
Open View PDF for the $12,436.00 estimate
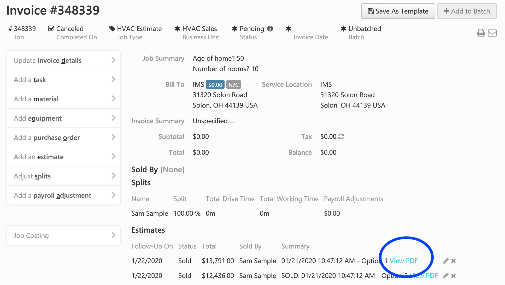click(x=424, y=276)
